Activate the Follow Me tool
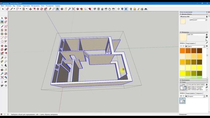 coord(6,49)
